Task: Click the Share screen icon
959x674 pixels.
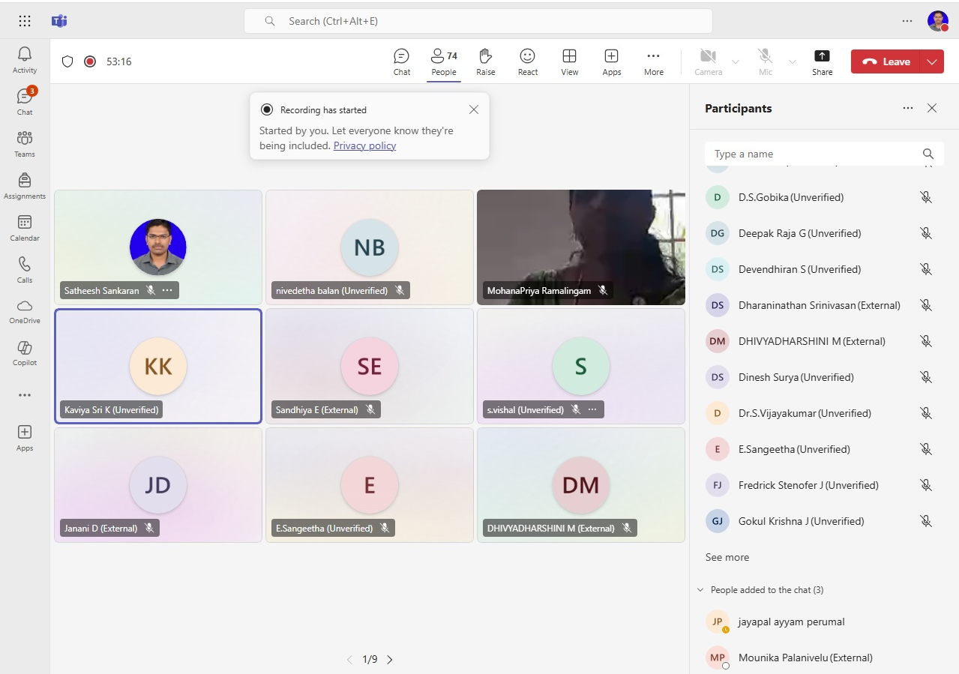Action: click(x=822, y=61)
